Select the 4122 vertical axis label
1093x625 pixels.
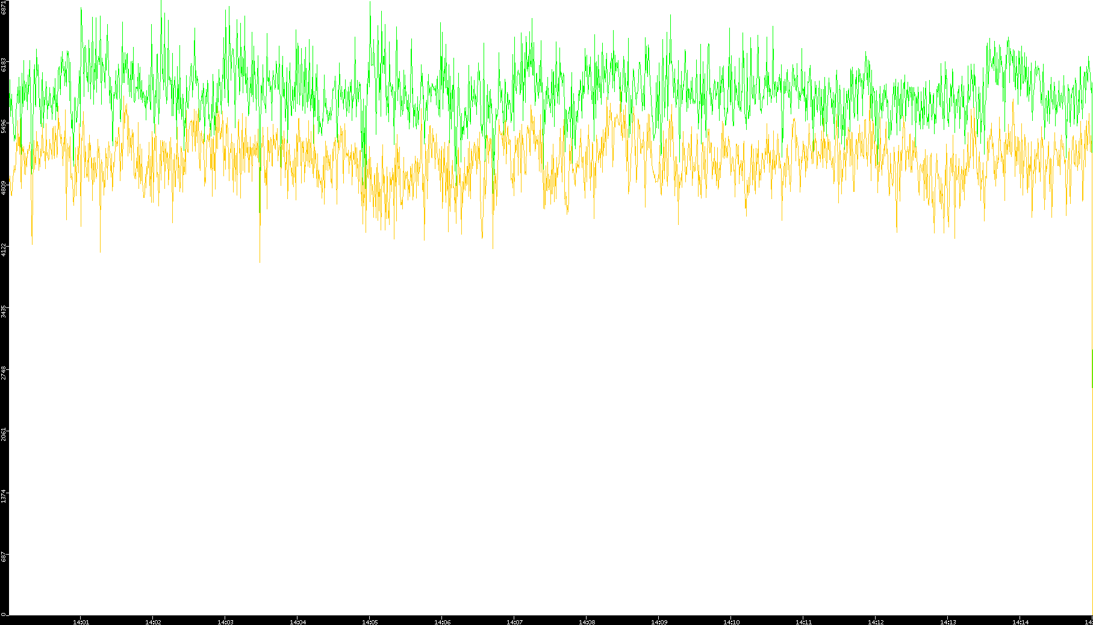coord(4,249)
